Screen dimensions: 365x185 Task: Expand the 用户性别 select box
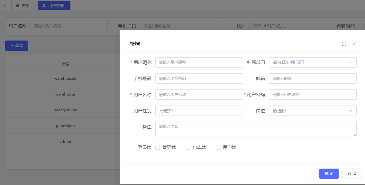click(199, 111)
